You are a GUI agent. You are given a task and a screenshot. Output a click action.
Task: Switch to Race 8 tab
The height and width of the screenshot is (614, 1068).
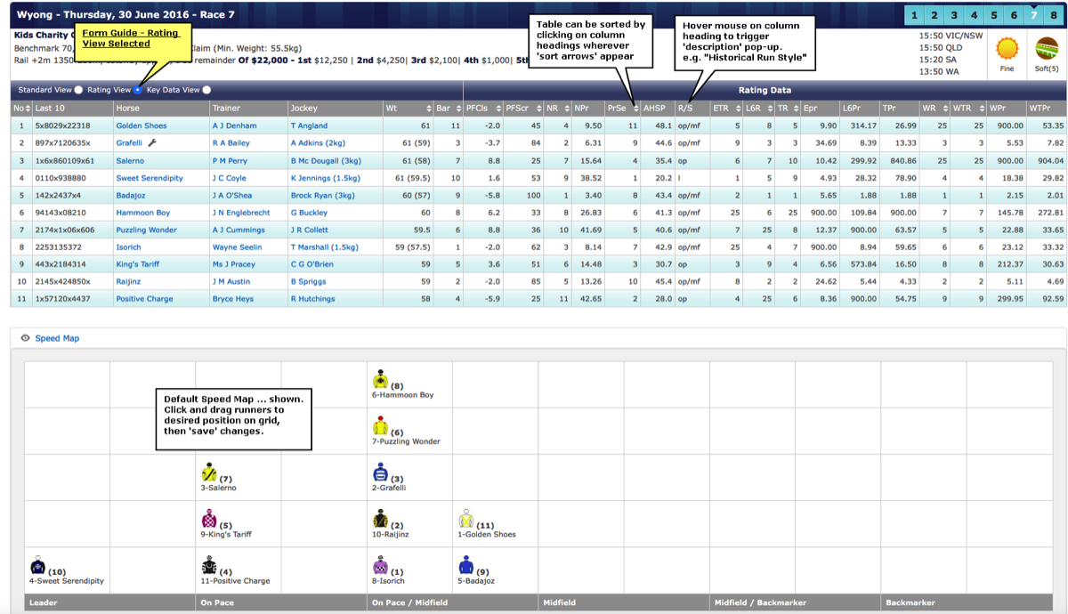[1054, 15]
